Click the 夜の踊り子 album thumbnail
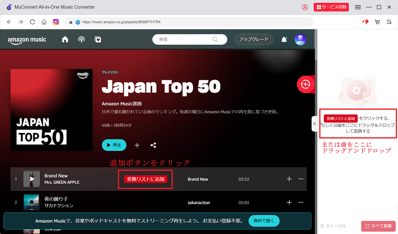The width and height of the screenshot is (398, 234). click(32, 202)
